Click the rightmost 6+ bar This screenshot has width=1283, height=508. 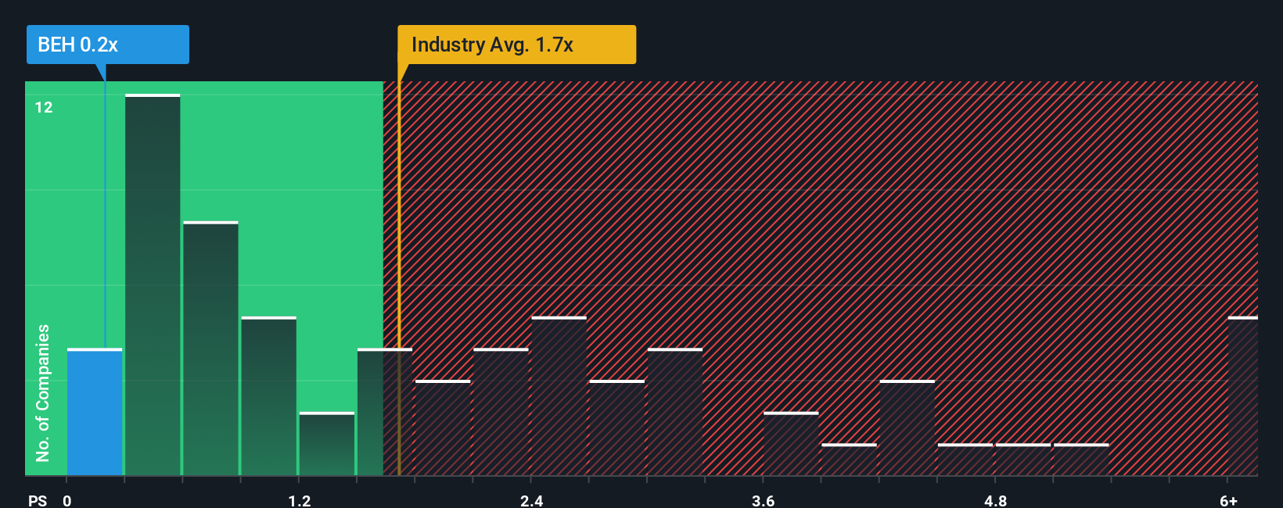(x=1243, y=396)
